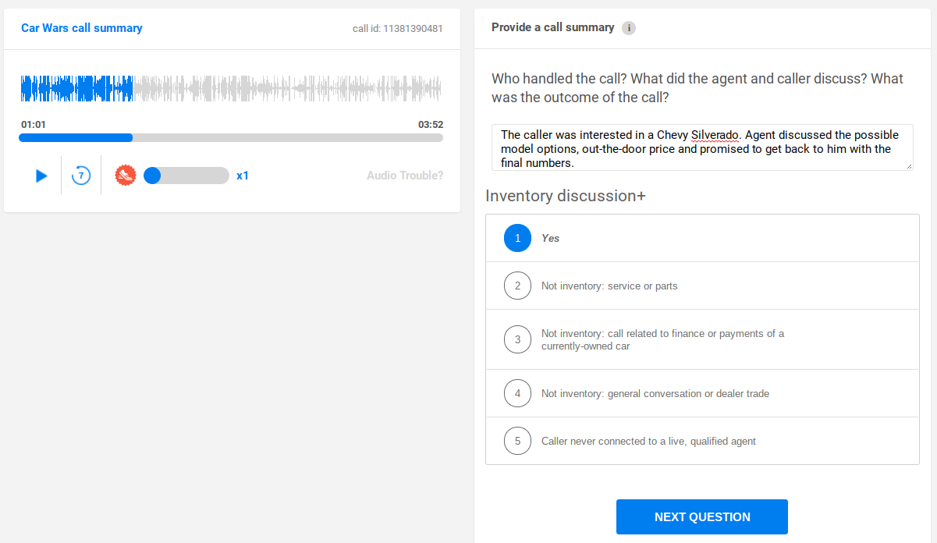Click the red speed icon

(126, 176)
